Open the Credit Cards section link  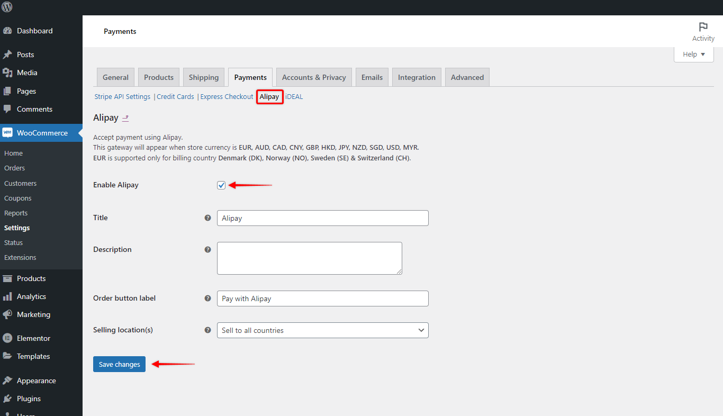click(x=175, y=97)
